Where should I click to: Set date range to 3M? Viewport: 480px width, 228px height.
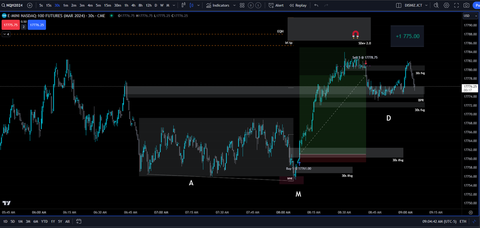click(28, 221)
